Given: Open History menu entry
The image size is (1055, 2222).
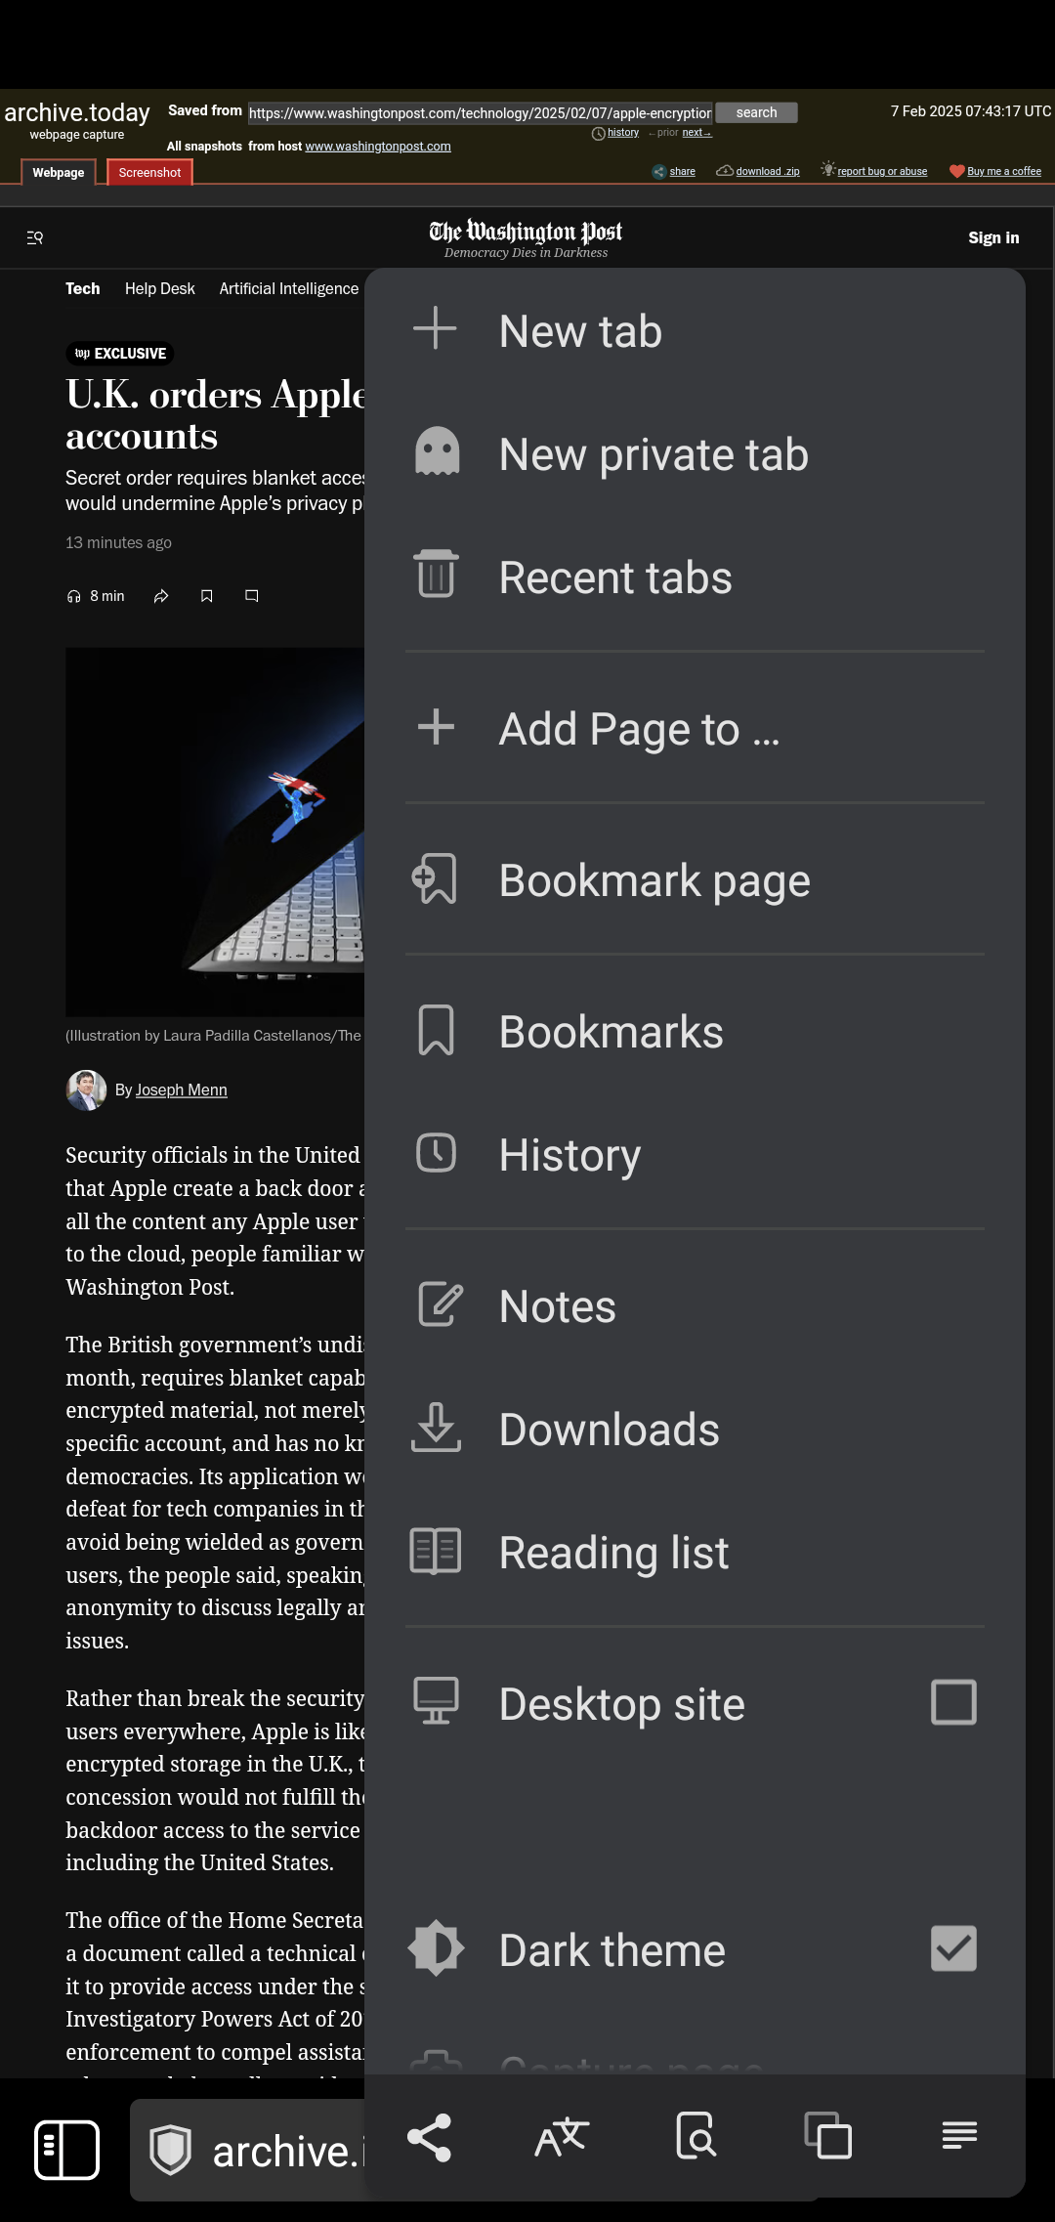Looking at the screenshot, I should [695, 1154].
